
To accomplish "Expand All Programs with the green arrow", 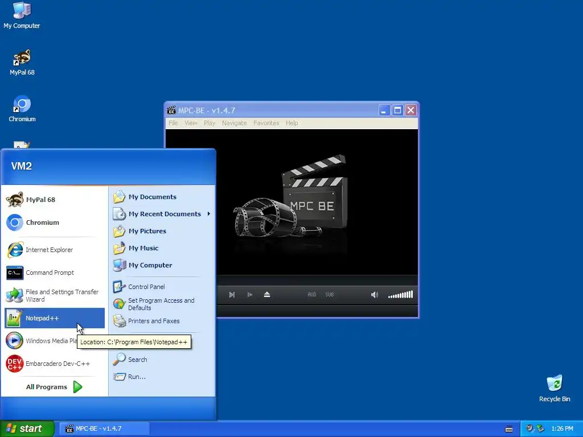I will coord(77,387).
